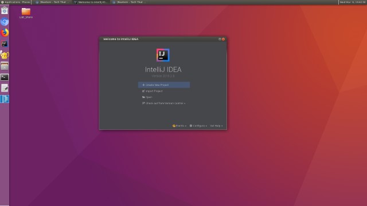Launch Chromium browser from the dock
367x206 pixels.
5,22
